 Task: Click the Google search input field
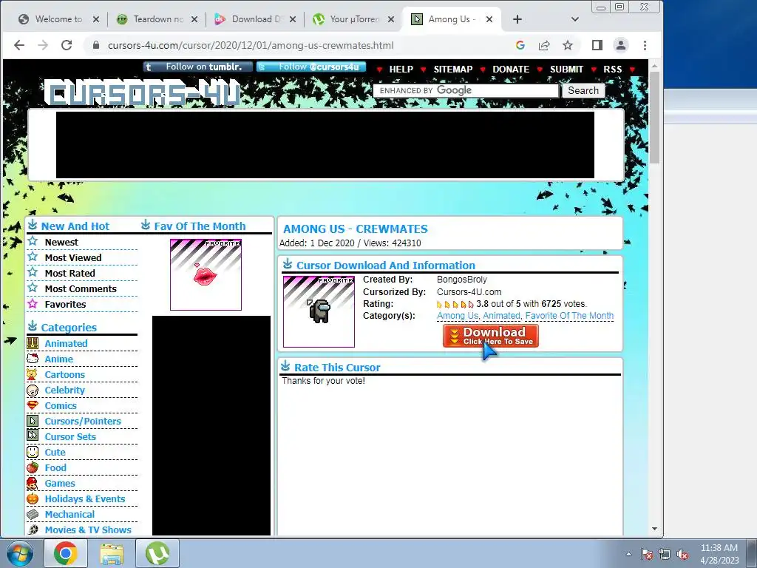tap(466, 91)
